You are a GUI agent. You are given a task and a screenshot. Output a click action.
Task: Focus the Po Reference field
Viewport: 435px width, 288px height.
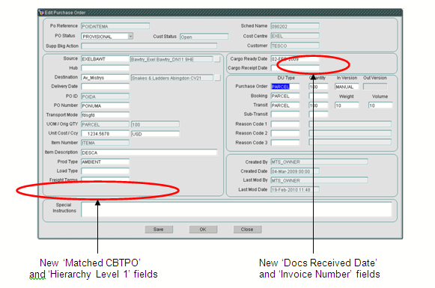point(115,26)
